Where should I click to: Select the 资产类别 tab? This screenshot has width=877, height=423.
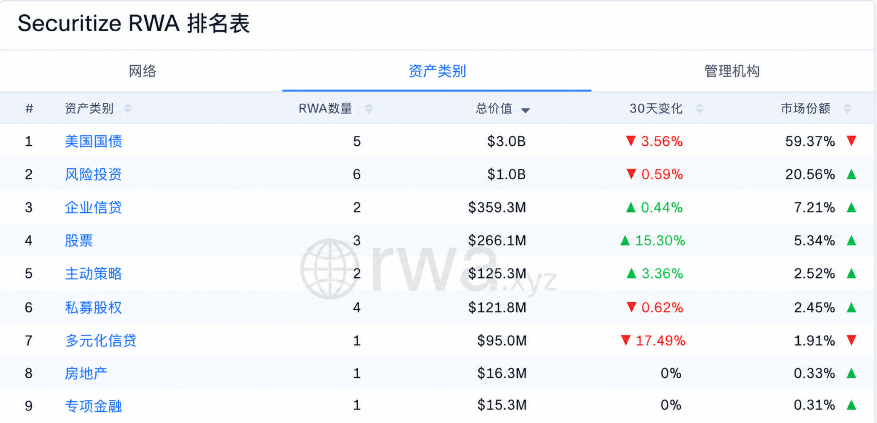[x=437, y=71]
